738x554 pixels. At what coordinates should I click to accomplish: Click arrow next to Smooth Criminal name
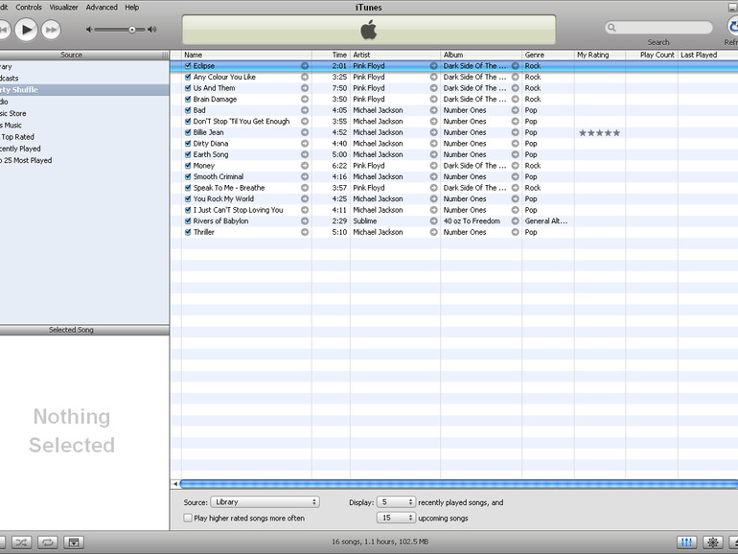(305, 177)
